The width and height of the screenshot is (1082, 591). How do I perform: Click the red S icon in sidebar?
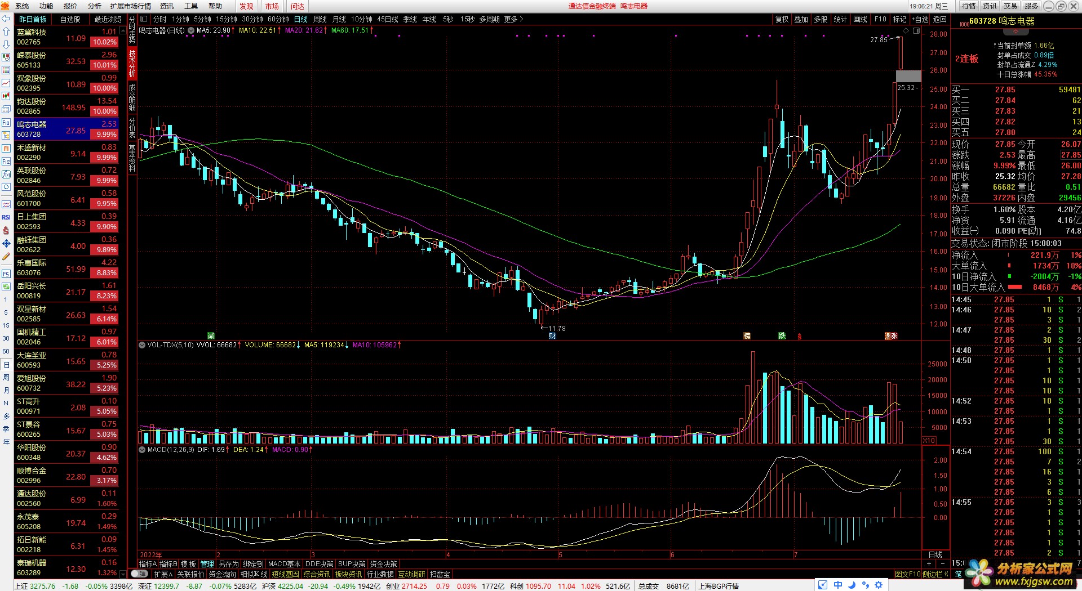click(x=6, y=230)
